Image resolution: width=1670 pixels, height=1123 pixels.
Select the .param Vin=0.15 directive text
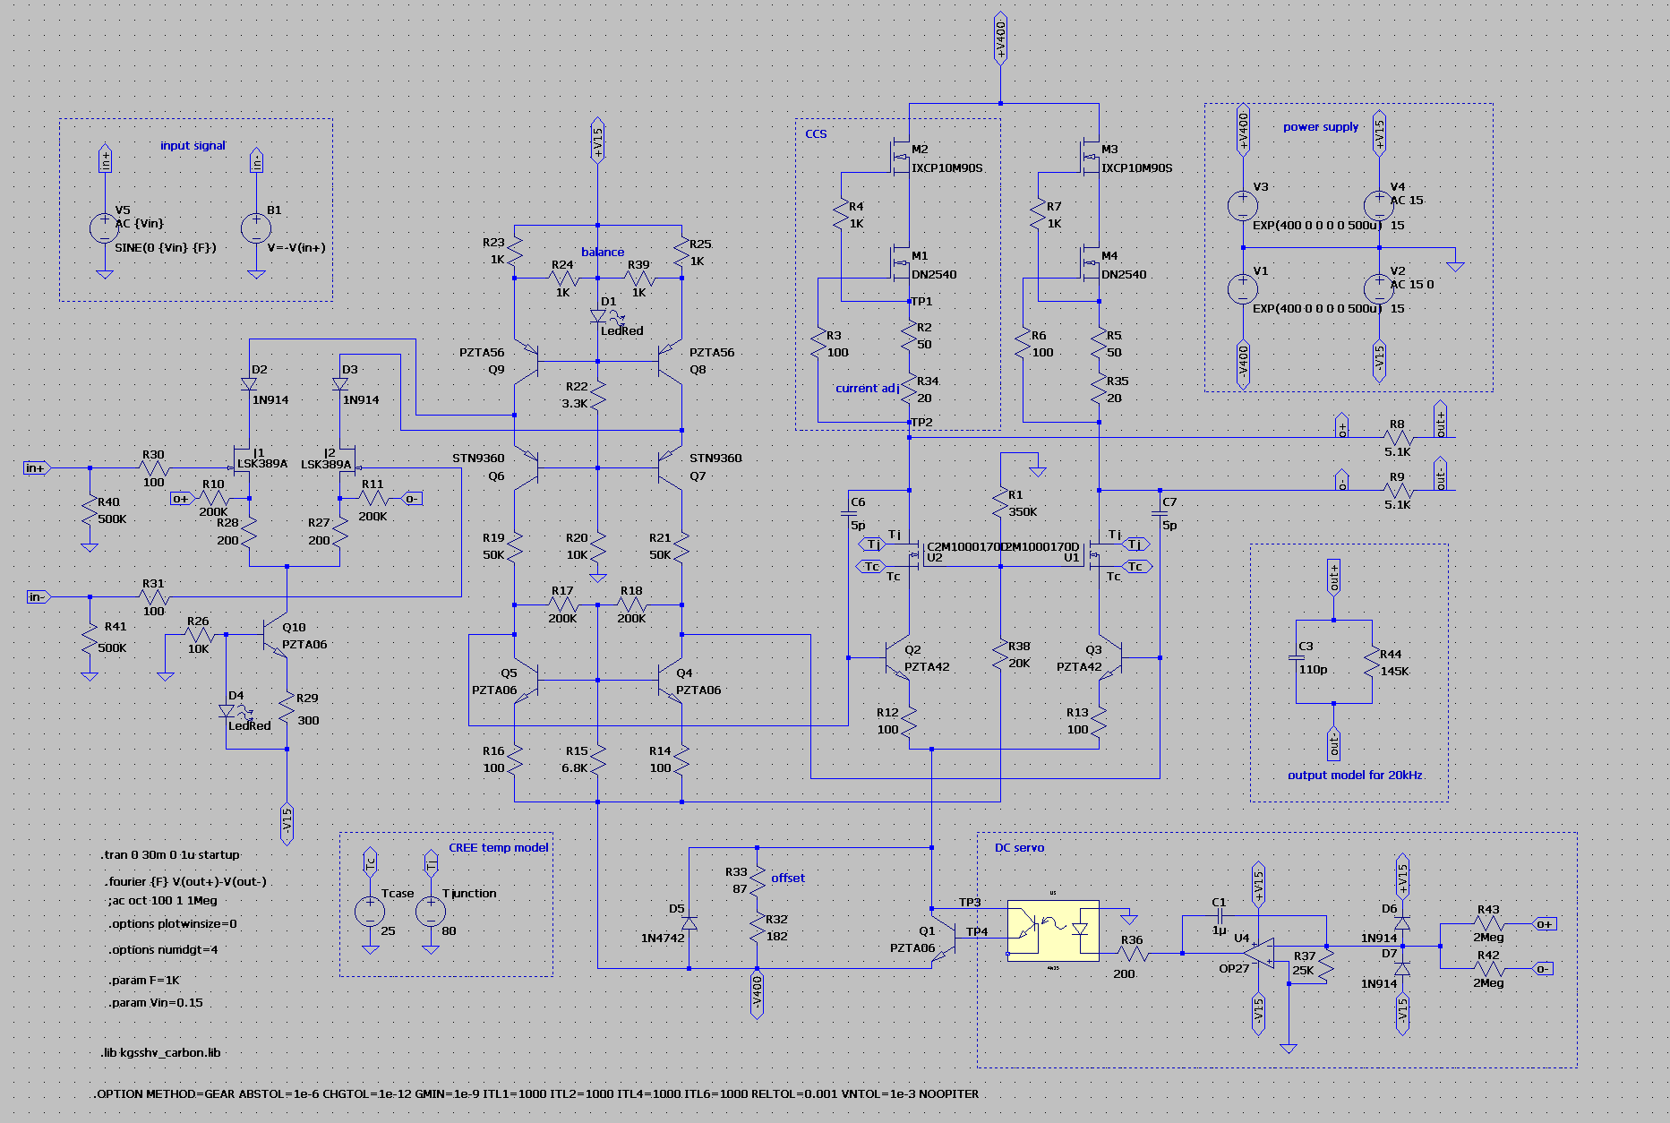point(156,1003)
